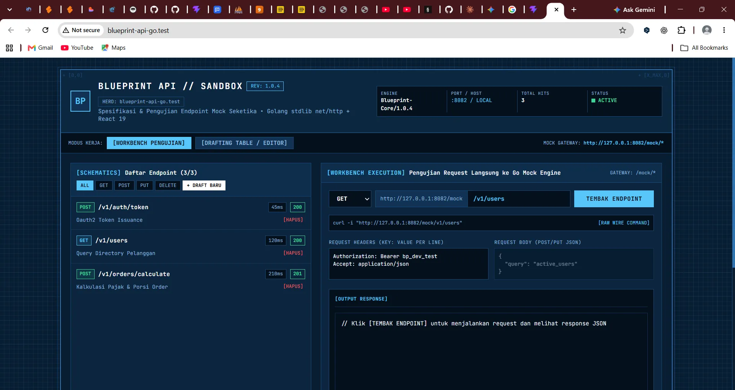This screenshot has height=390, width=735.
Task: Click the REV: 1.0.4 version badge
Action: click(265, 86)
